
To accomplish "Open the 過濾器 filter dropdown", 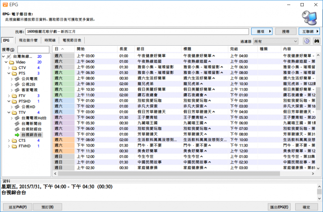I will coord(275,41).
